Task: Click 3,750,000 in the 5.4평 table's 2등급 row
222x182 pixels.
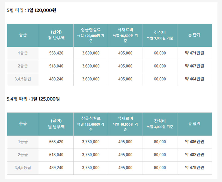Action: [x=91, y=155]
